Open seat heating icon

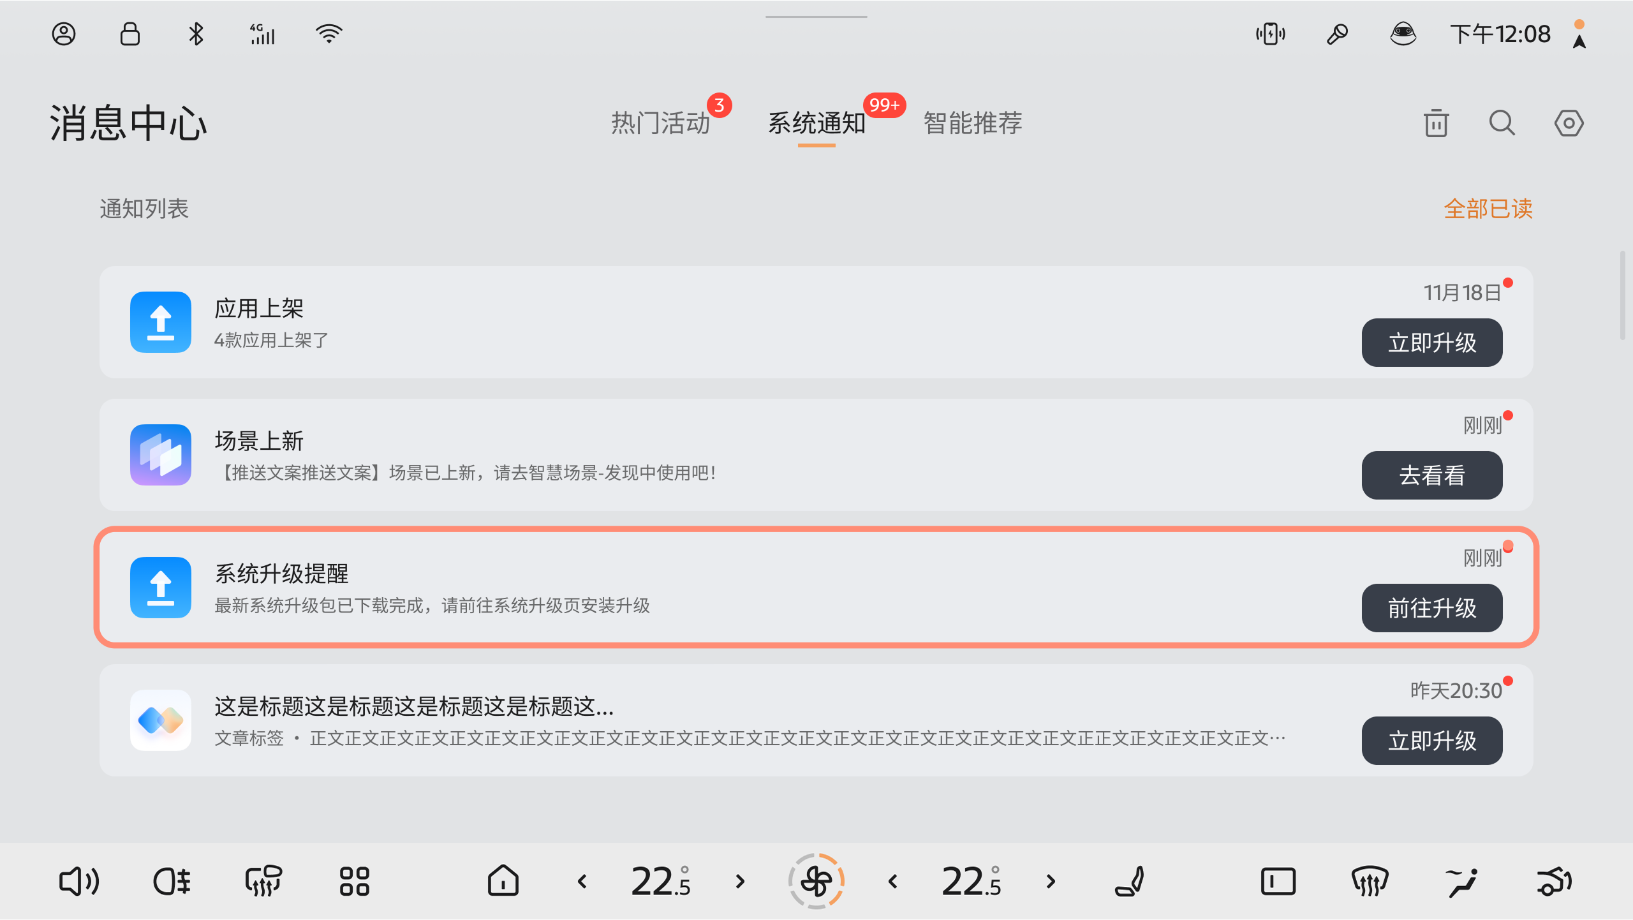point(1130,882)
